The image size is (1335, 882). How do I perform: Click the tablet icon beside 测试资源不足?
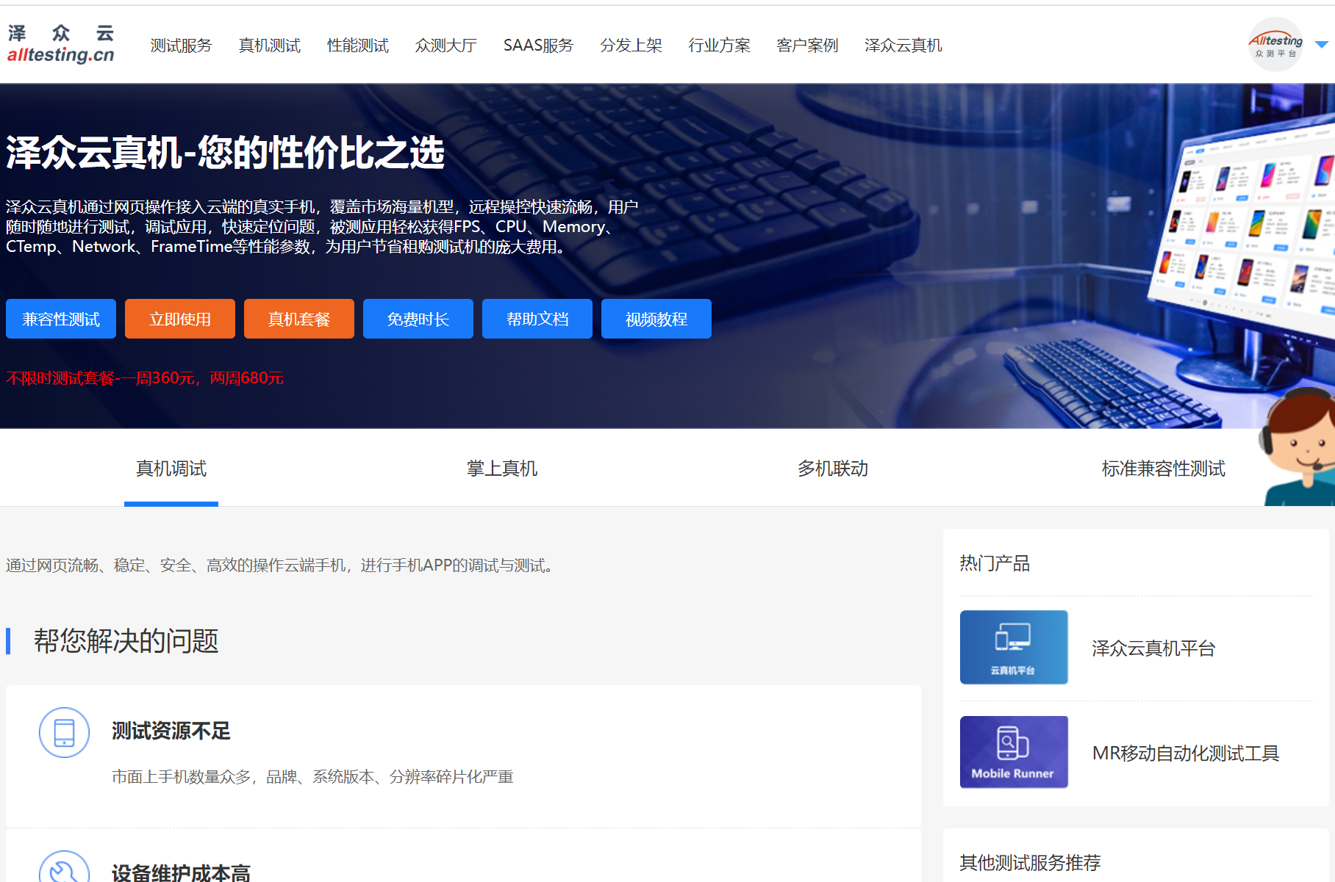click(64, 732)
